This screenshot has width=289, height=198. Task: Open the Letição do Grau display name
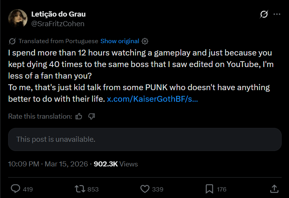click(58, 14)
